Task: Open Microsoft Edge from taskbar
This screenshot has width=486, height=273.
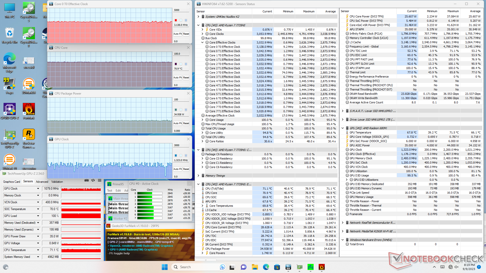Action: [266, 267]
